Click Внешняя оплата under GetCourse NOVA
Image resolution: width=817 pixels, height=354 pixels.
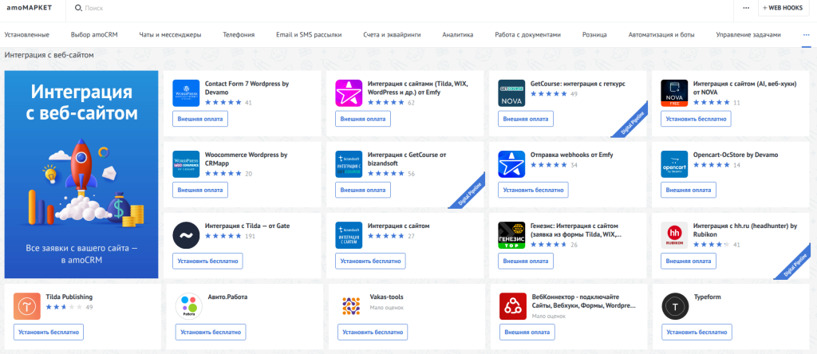coord(526,119)
